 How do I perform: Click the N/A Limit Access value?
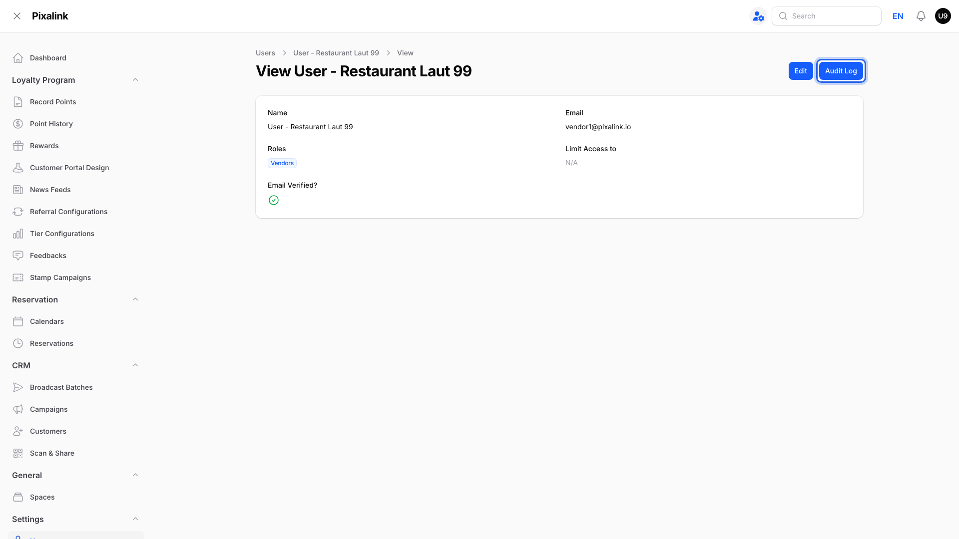pos(571,163)
